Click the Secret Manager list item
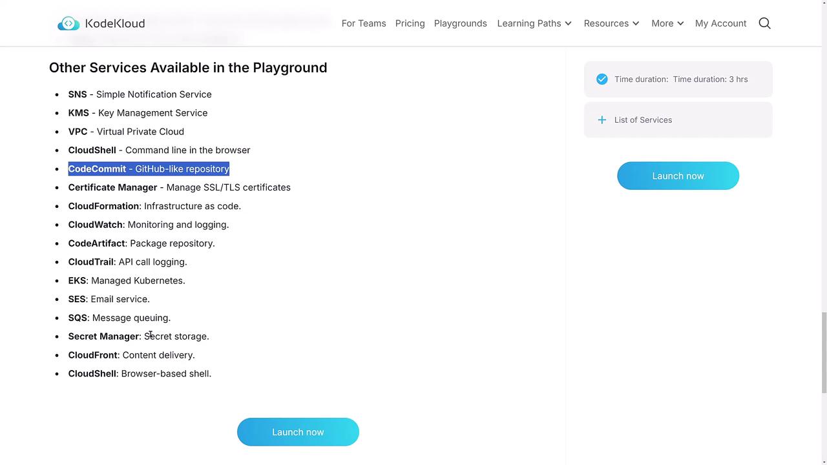The height and width of the screenshot is (465, 827). point(138,336)
